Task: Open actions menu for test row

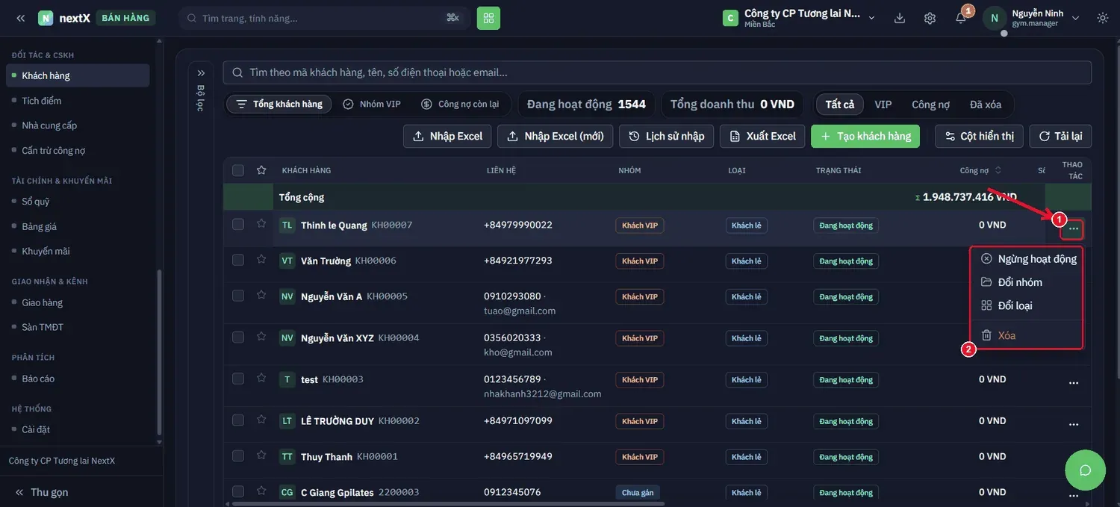Action: coord(1073,383)
